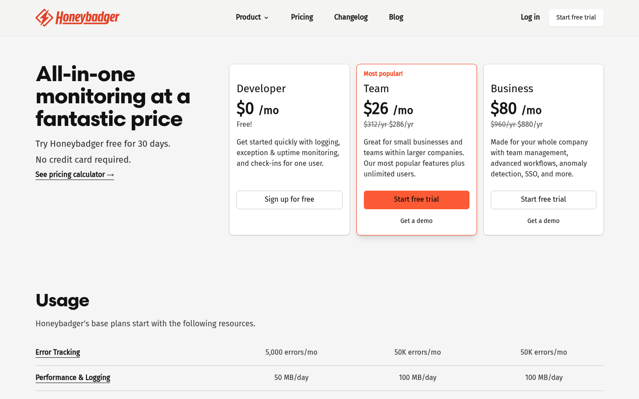Open the Product dropdown menu
The width and height of the screenshot is (639, 399).
click(x=252, y=17)
